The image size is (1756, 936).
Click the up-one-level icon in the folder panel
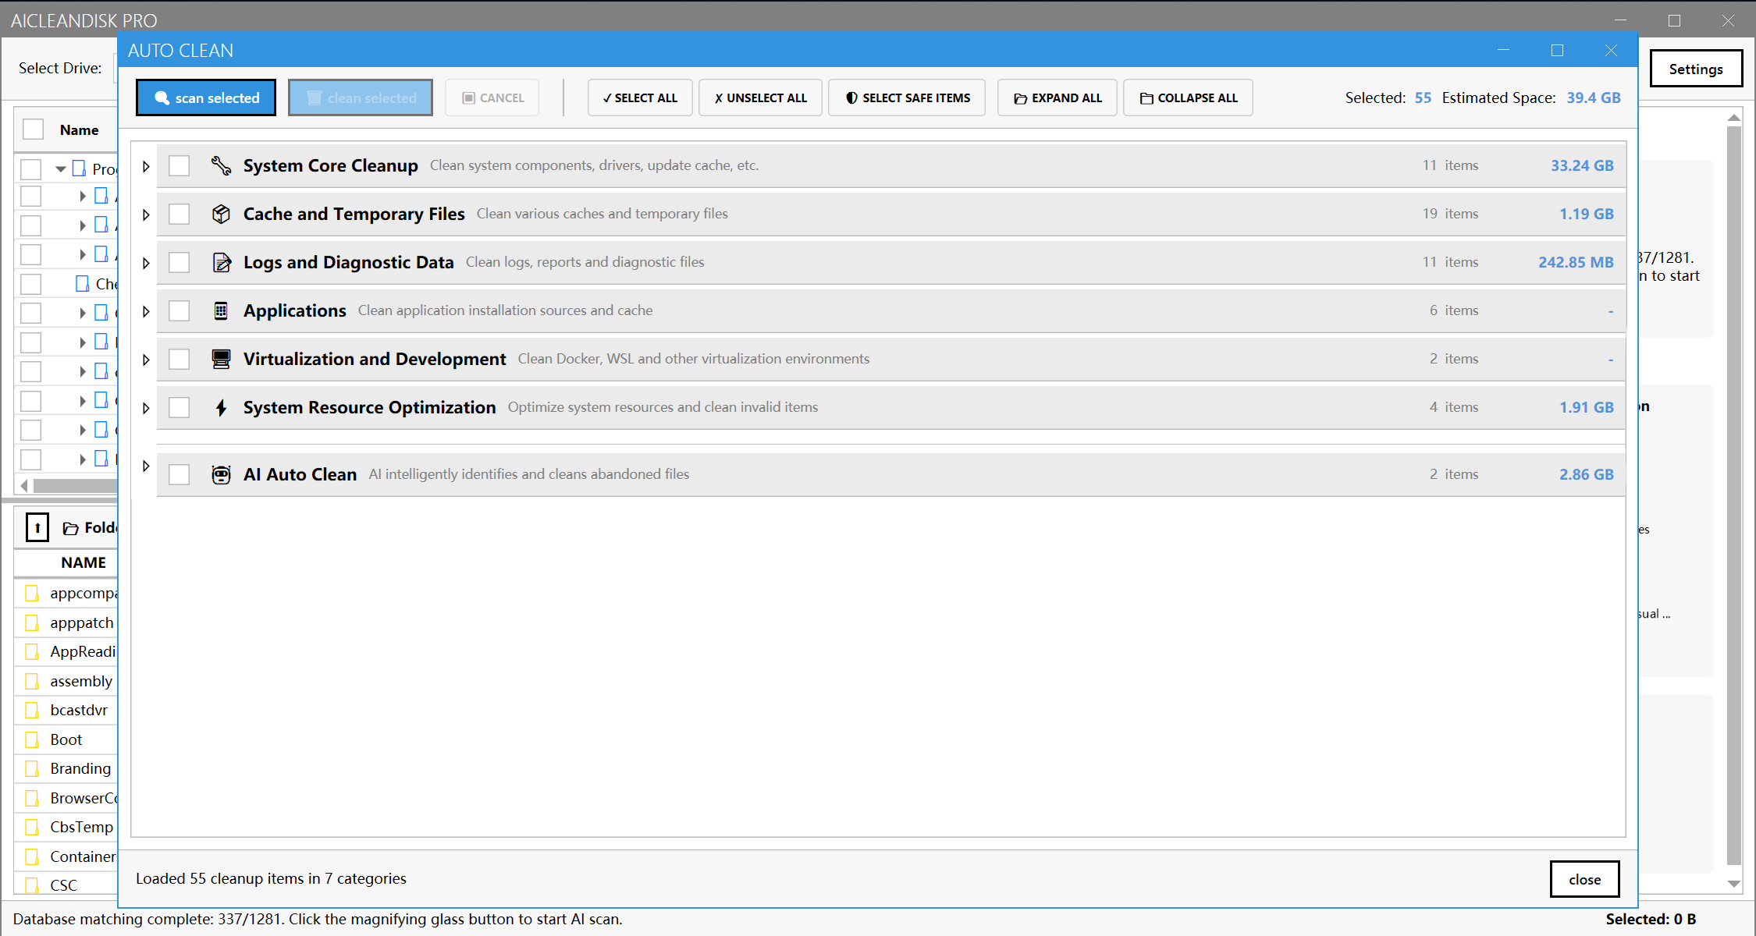pos(37,527)
